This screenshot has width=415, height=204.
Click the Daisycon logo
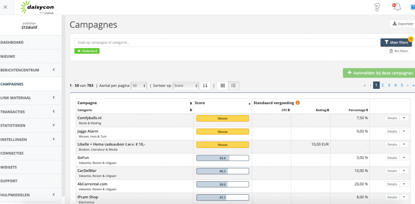[x=37, y=7]
